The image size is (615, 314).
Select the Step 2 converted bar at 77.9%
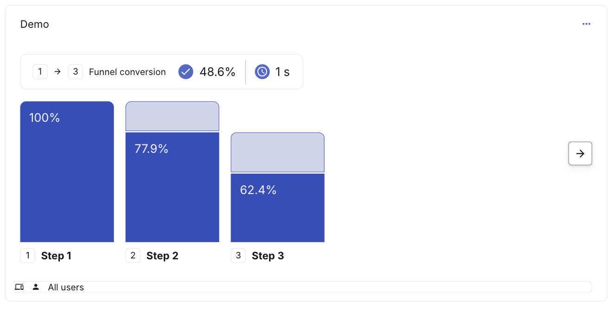point(173,187)
